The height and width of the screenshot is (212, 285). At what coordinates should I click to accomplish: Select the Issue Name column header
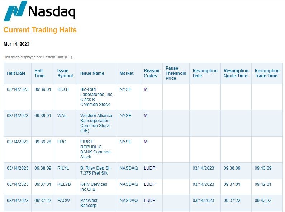tap(92, 73)
